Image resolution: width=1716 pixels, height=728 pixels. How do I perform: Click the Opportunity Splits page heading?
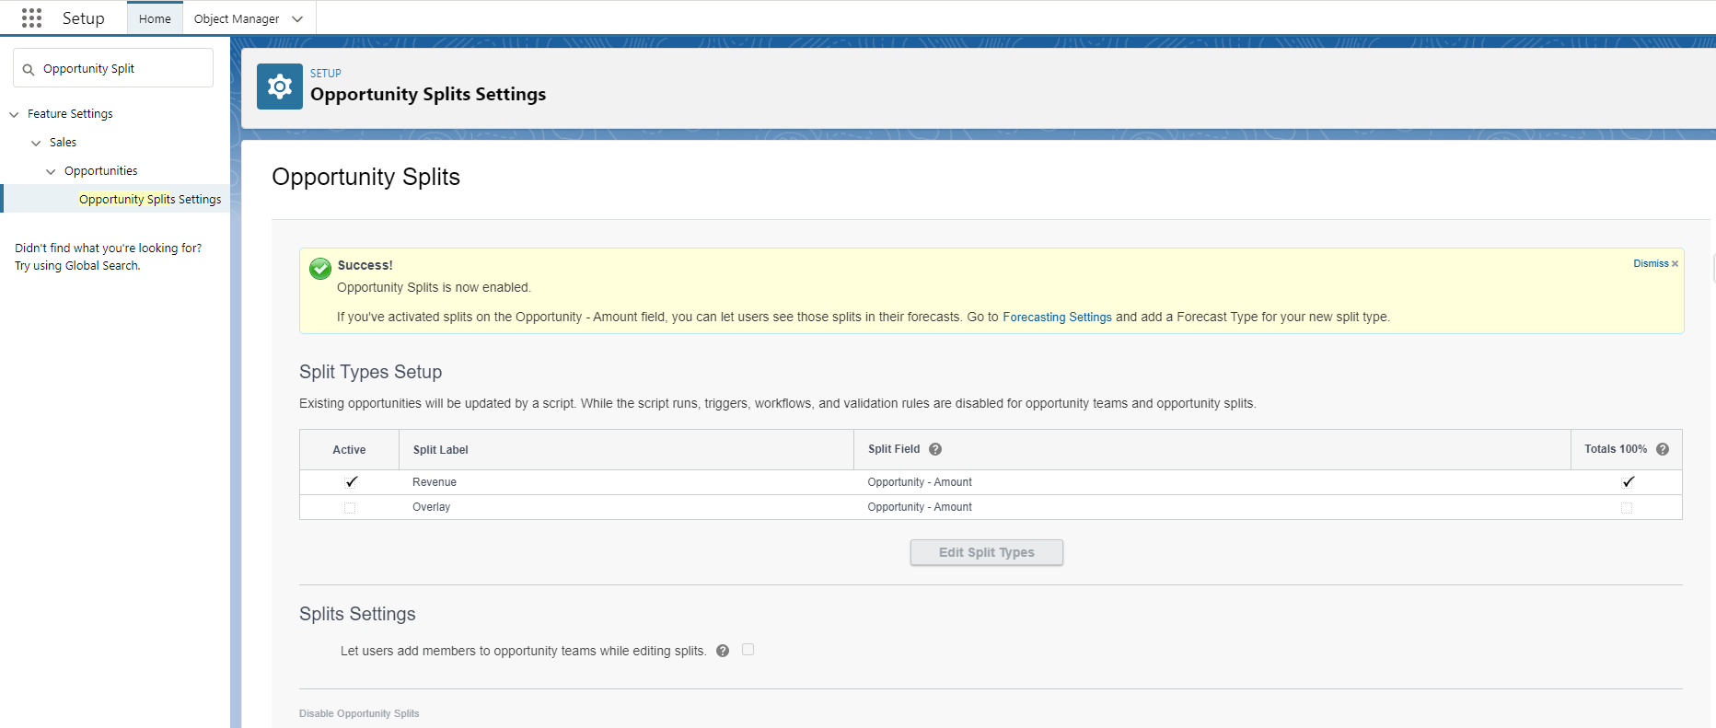[x=366, y=177]
